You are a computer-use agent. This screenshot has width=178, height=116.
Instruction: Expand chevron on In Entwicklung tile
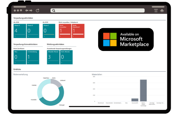(x=28, y=63)
